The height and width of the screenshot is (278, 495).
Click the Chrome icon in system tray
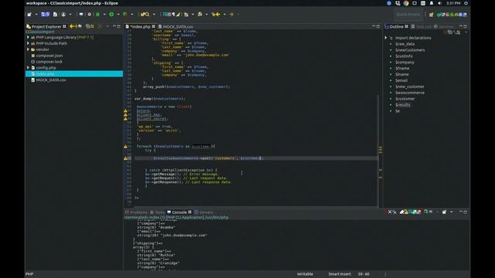[x=406, y=3]
